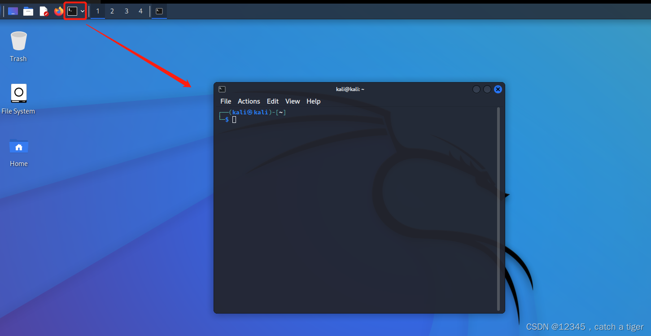
Task: Open the Actions menu in terminal
Action: coord(249,101)
